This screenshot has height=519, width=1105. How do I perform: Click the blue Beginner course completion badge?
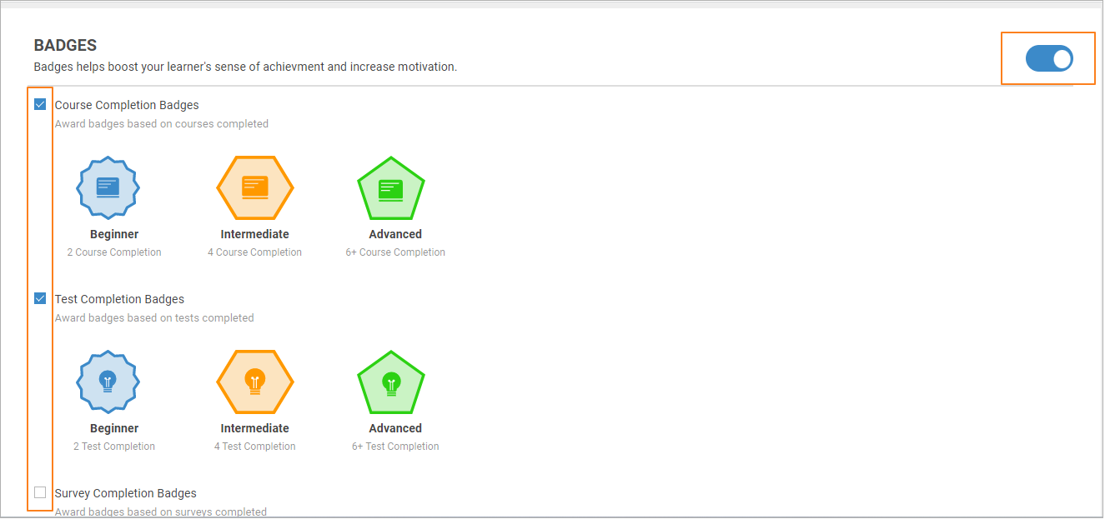[108, 187]
